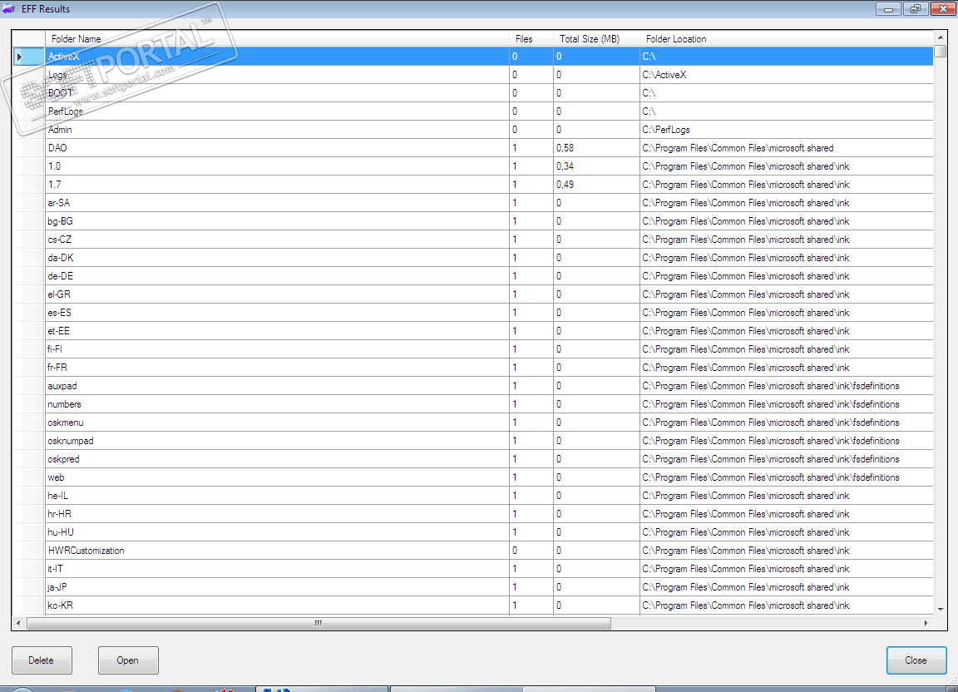Click the Open button
This screenshot has height=692, width=958.
pos(128,660)
